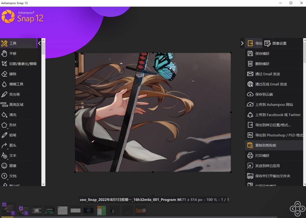Select the 擦除 (Eraser) tool
The height and width of the screenshot is (218, 306).
13,74
